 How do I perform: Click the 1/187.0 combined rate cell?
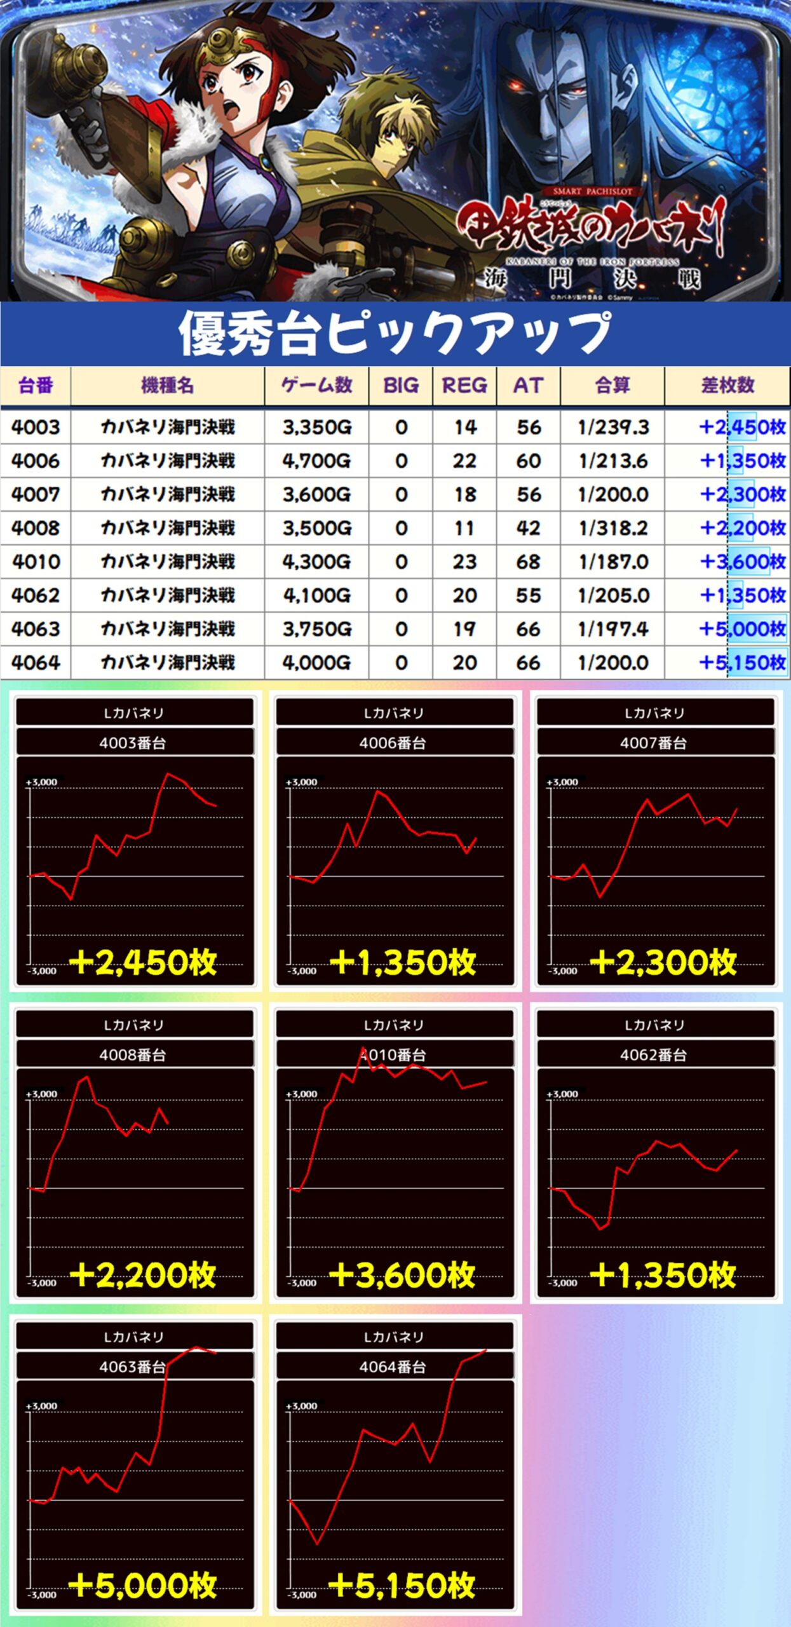tap(612, 562)
